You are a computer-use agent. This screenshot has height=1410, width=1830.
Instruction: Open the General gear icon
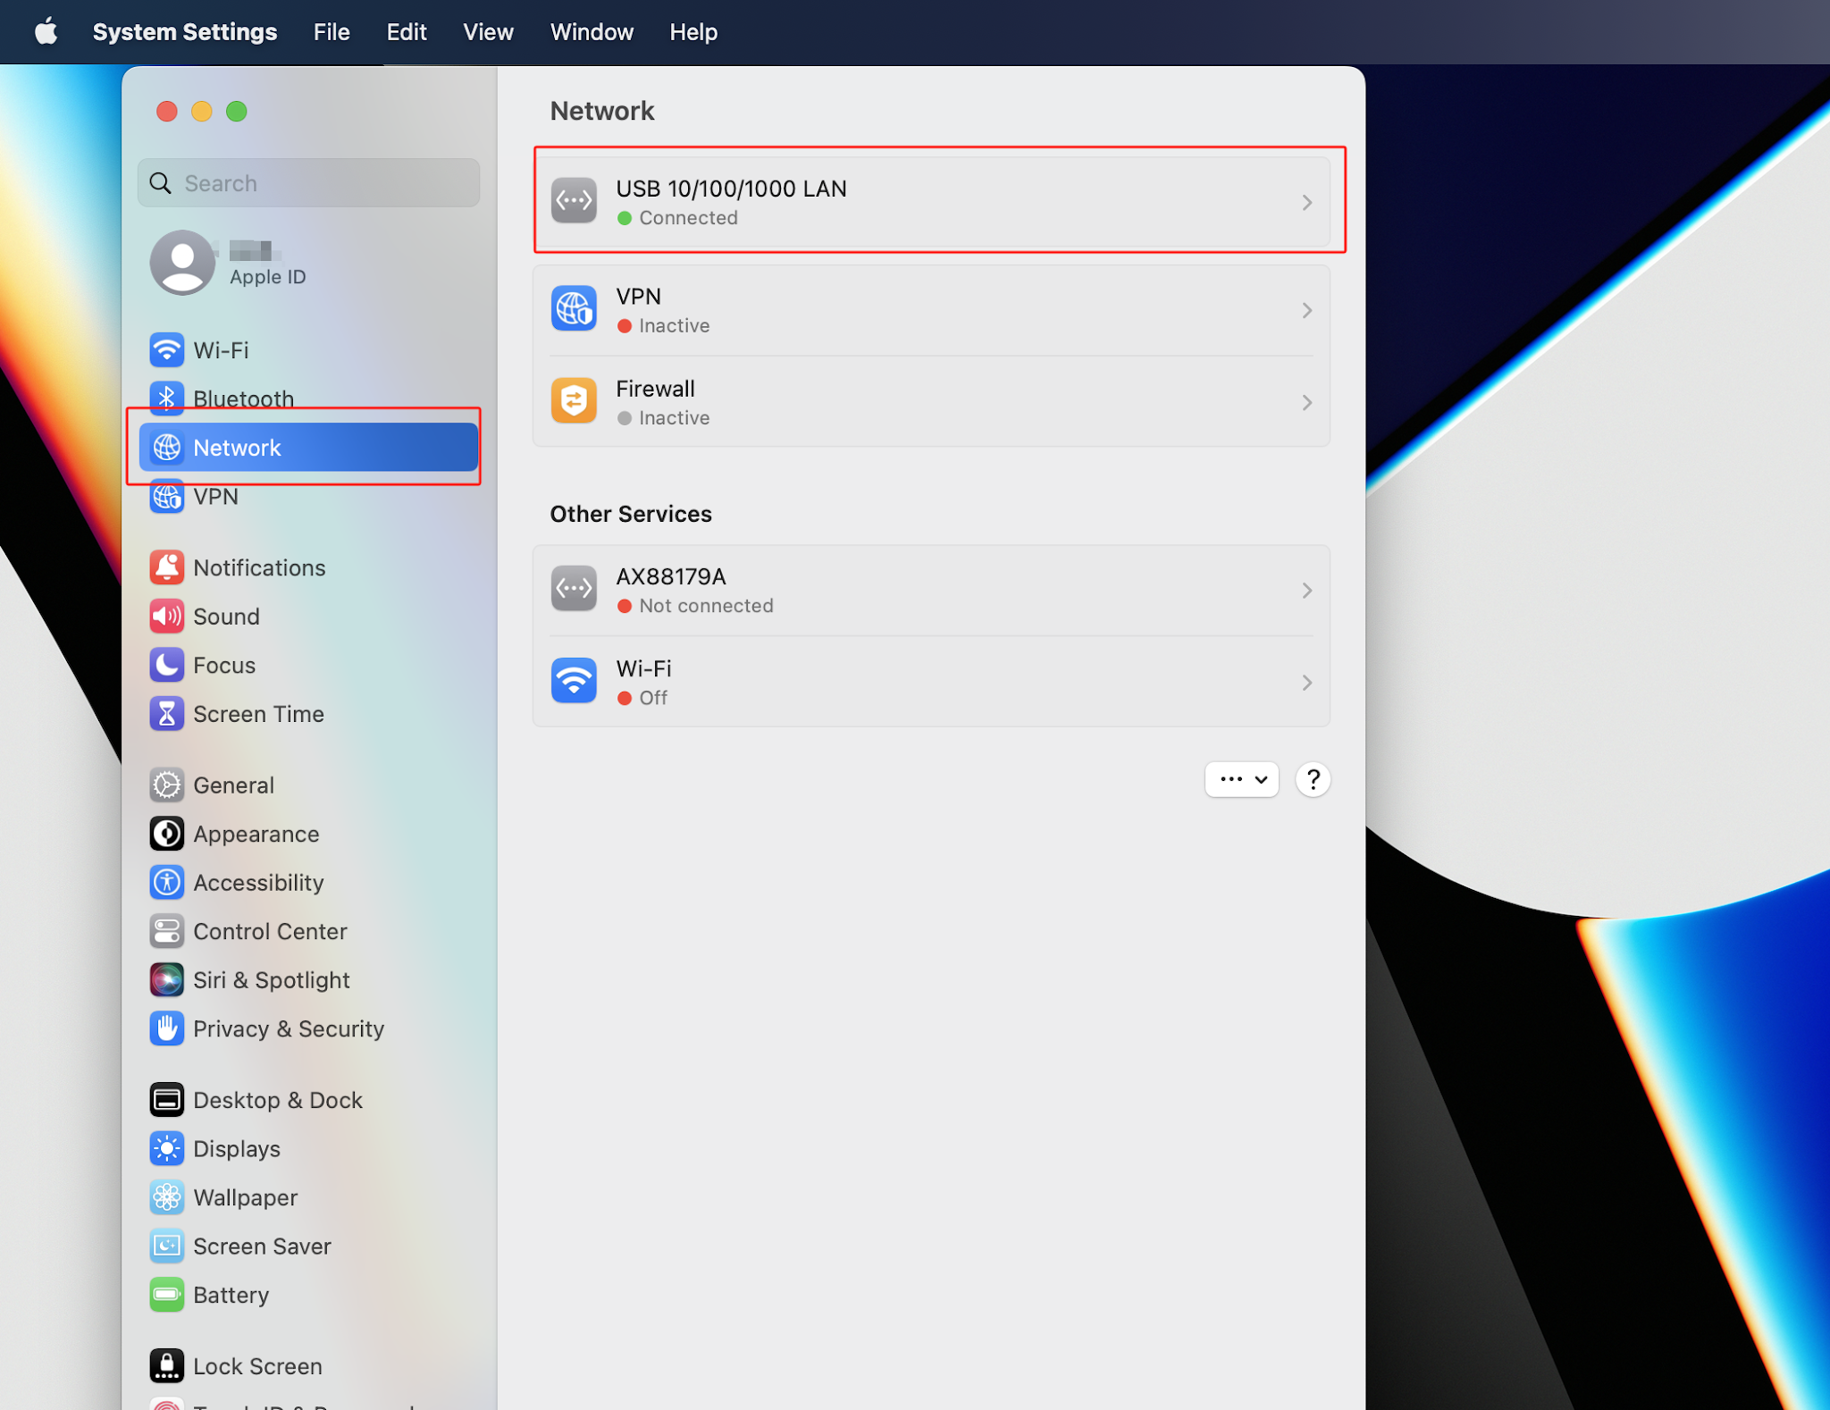[167, 785]
